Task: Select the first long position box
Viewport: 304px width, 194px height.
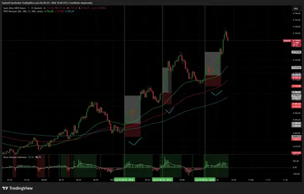Action: click(x=132, y=116)
